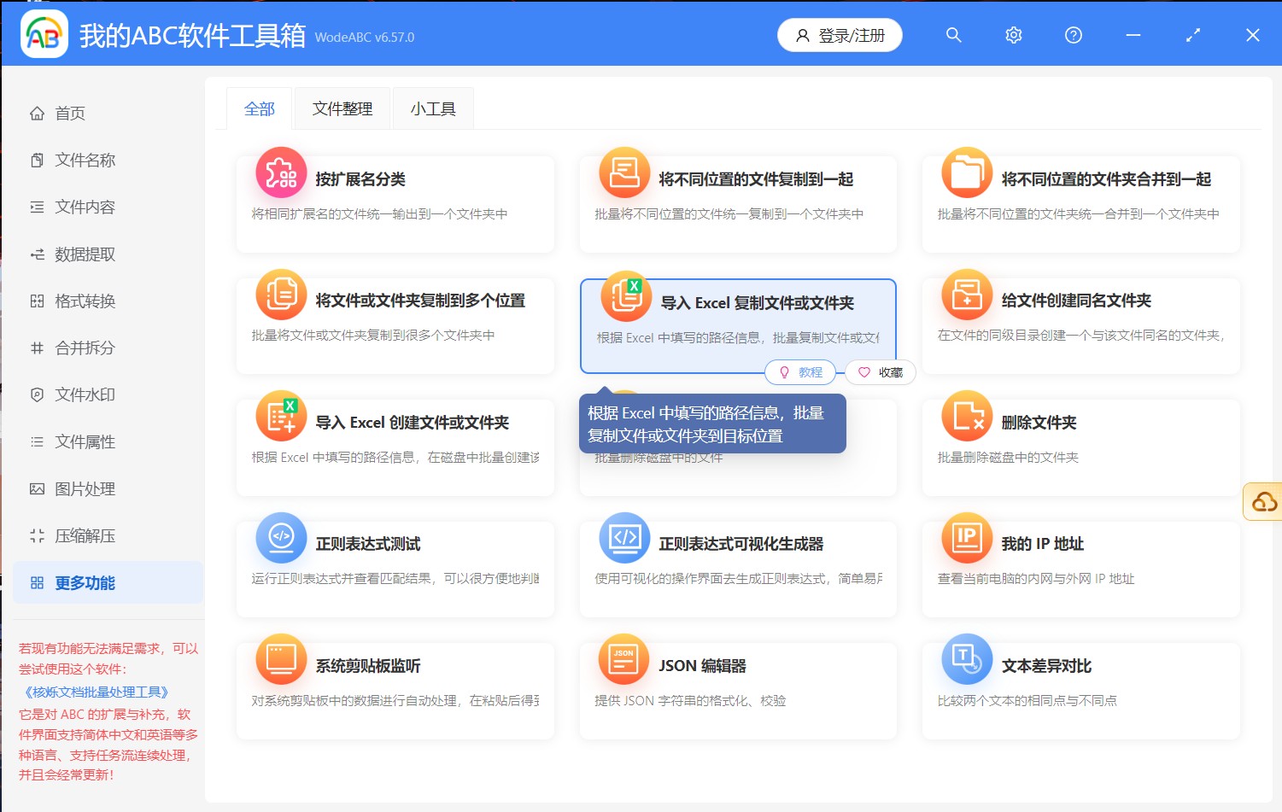Open 文件内容 sidebar menu

point(108,207)
